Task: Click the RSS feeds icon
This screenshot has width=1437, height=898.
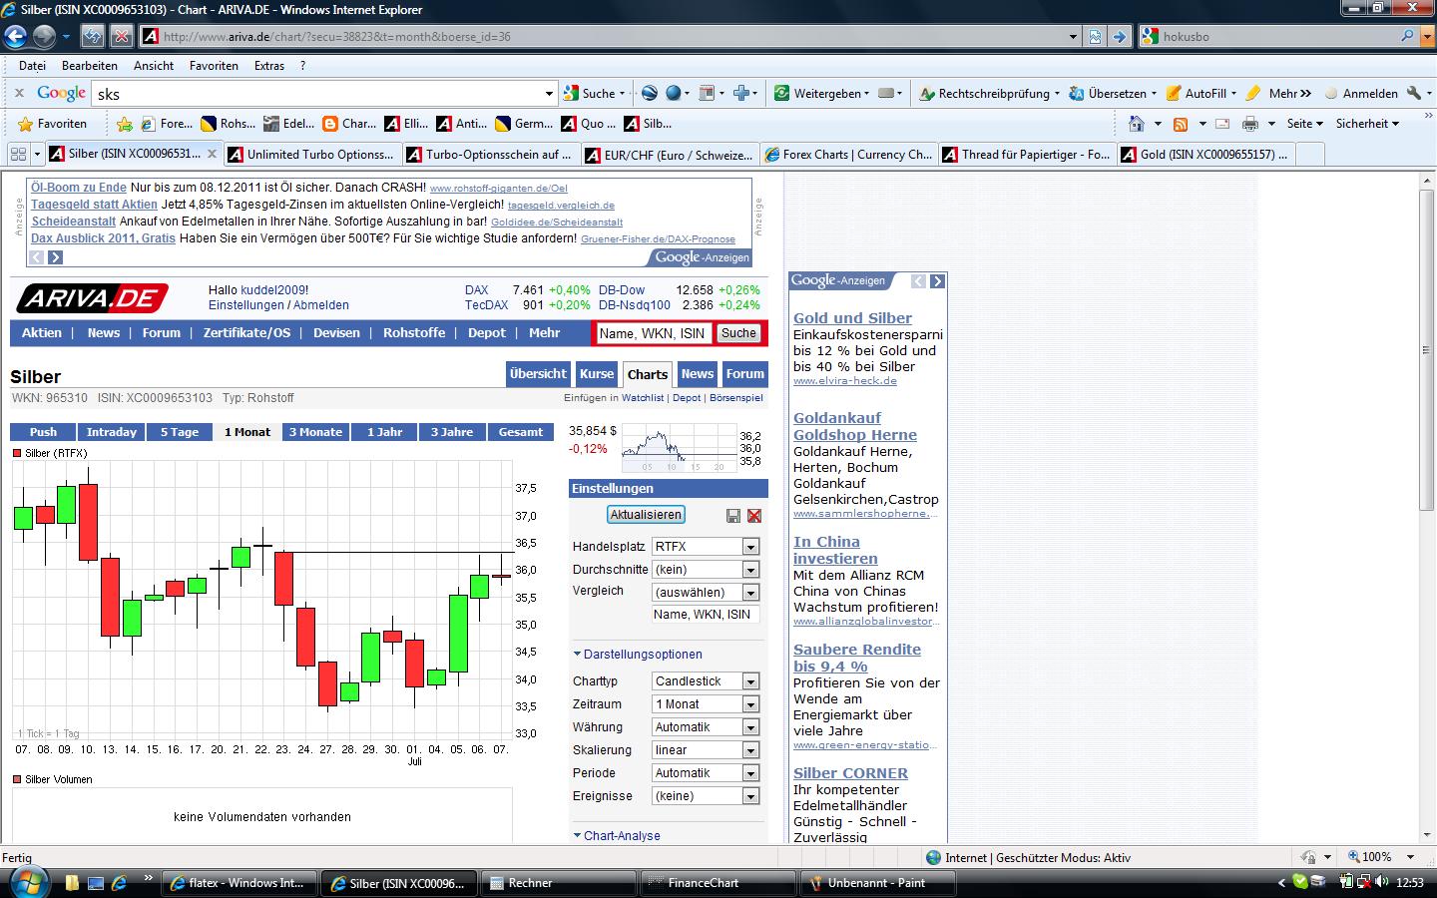Action: (x=1181, y=124)
